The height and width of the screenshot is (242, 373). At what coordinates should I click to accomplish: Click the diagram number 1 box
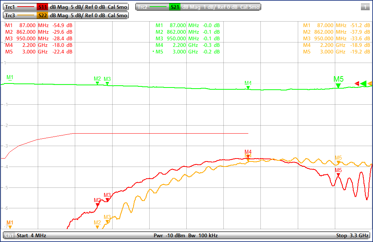pyautogui.click(x=365, y=7)
